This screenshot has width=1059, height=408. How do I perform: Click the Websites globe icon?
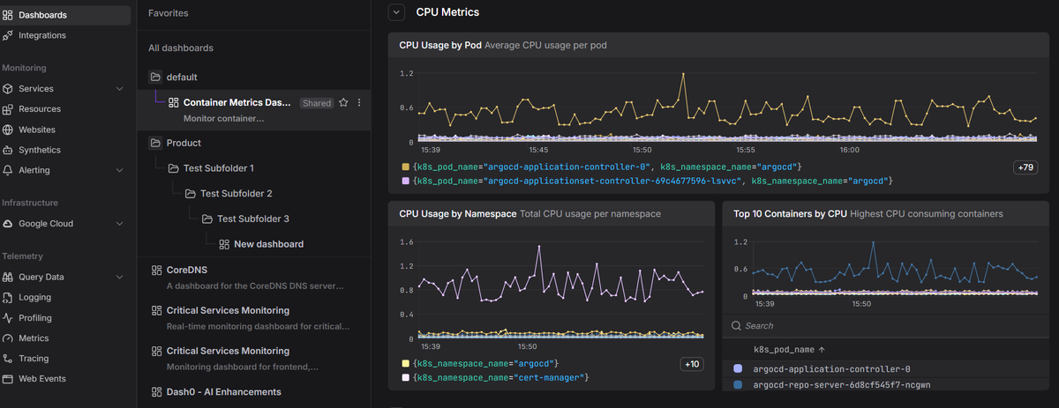pyautogui.click(x=8, y=130)
